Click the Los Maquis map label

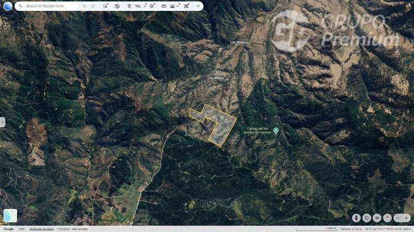click(239, 42)
